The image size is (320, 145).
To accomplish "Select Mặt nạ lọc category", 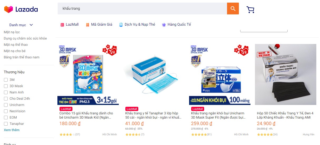I will coord(12,32).
